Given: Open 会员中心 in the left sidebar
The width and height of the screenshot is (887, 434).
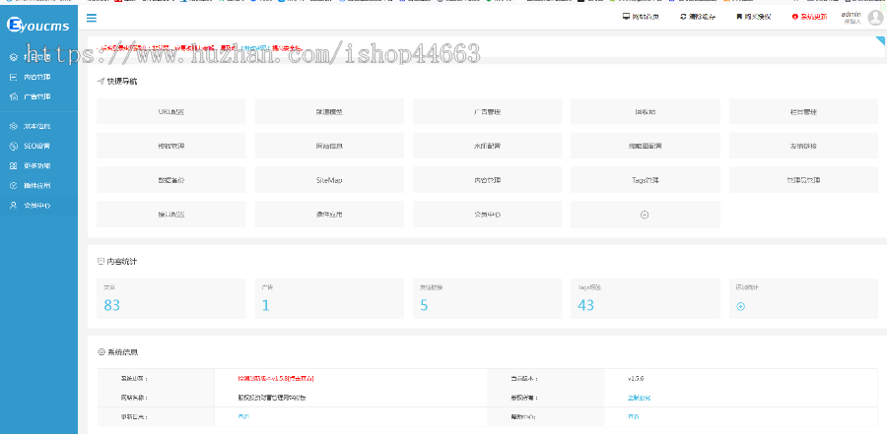Looking at the screenshot, I should click(36, 205).
